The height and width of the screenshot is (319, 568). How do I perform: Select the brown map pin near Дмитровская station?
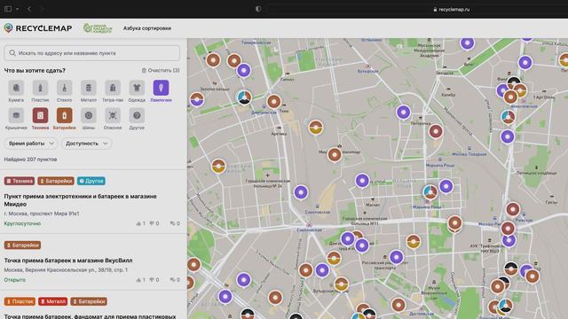click(x=274, y=101)
